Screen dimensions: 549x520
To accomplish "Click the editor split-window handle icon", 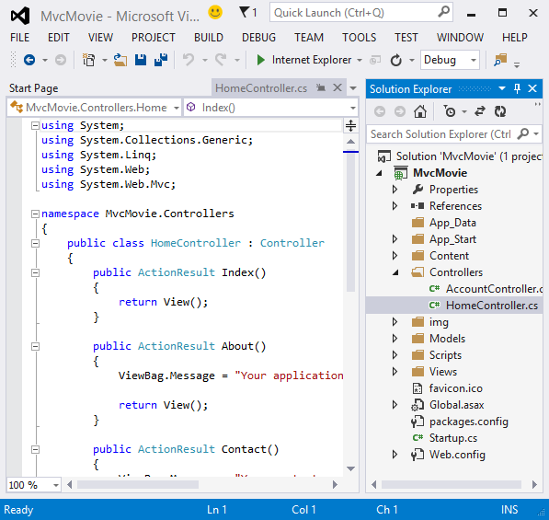I will 350,125.
